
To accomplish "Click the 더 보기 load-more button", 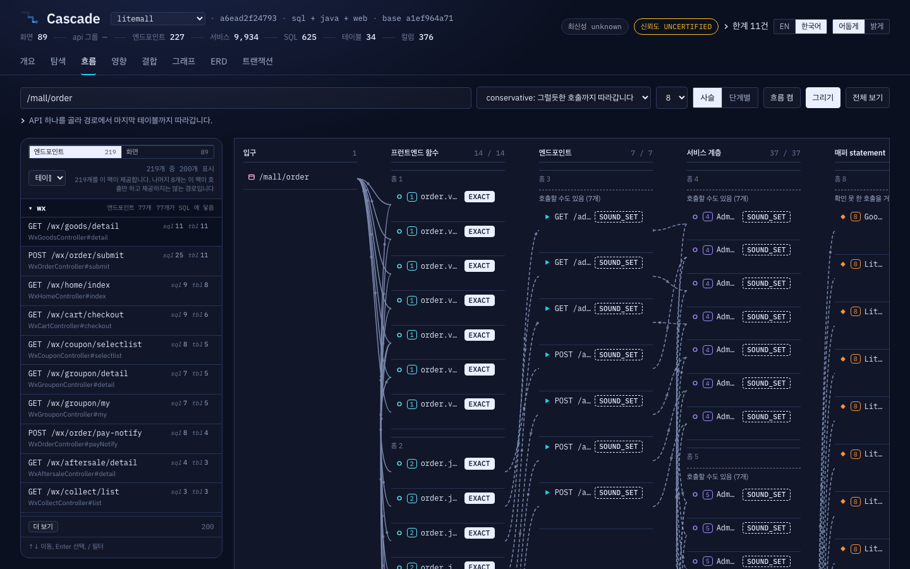I will coord(44,527).
